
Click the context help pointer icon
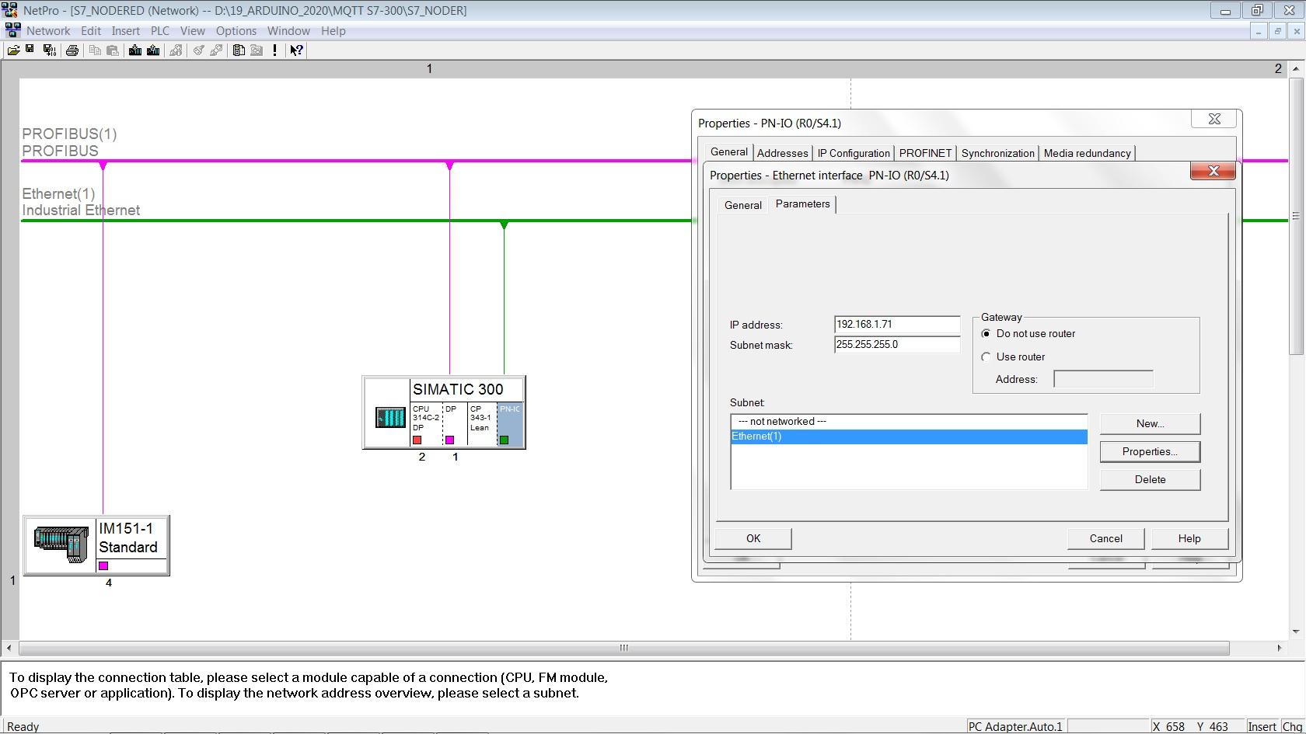296,50
